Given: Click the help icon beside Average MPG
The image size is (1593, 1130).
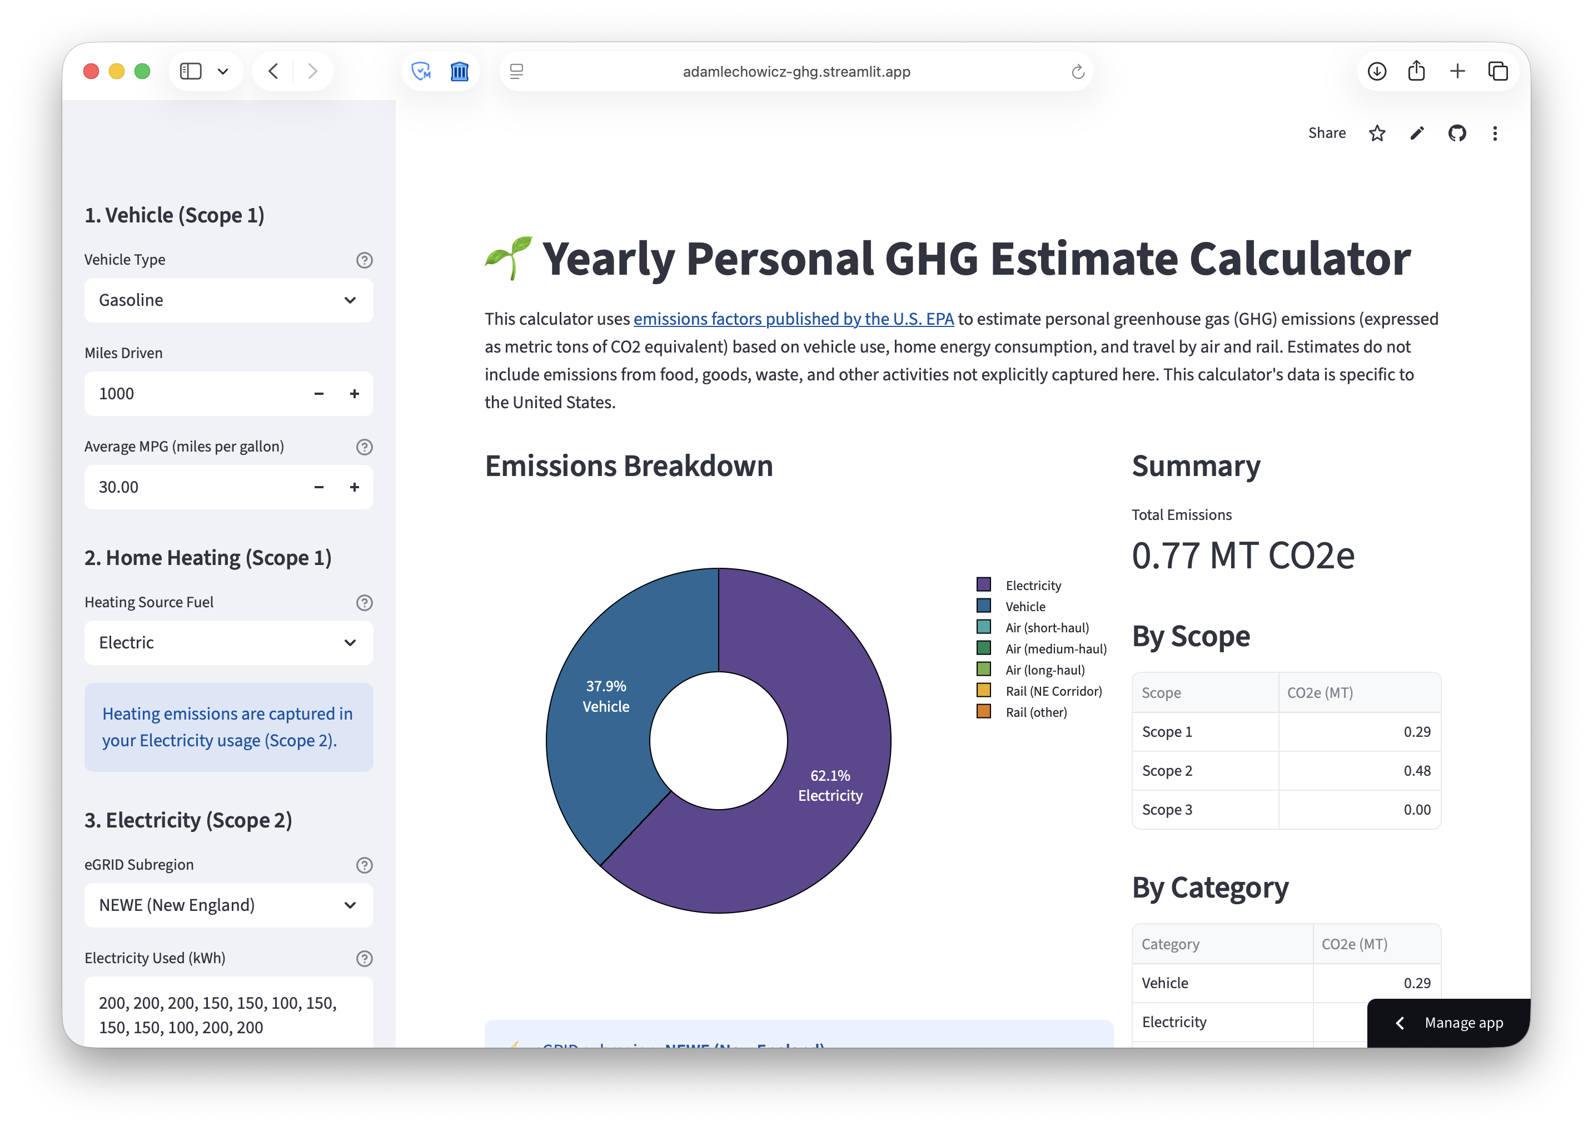Looking at the screenshot, I should click(x=365, y=447).
